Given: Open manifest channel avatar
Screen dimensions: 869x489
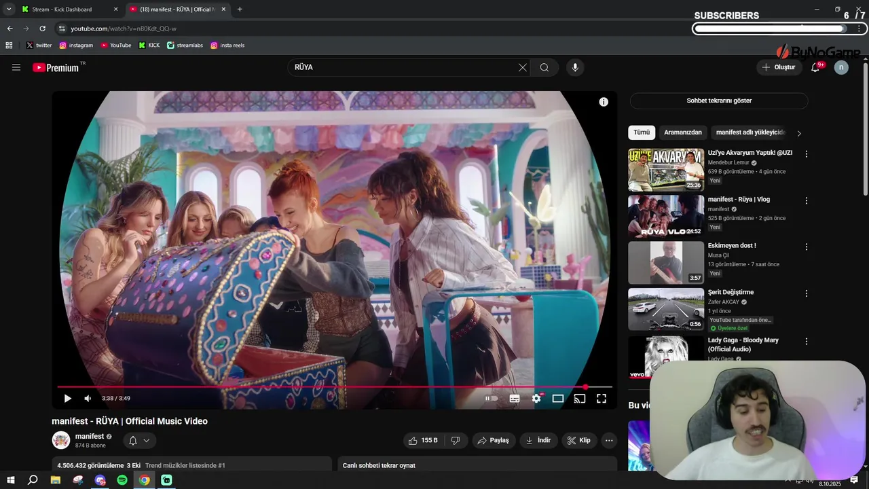Looking at the screenshot, I should pyautogui.click(x=61, y=440).
